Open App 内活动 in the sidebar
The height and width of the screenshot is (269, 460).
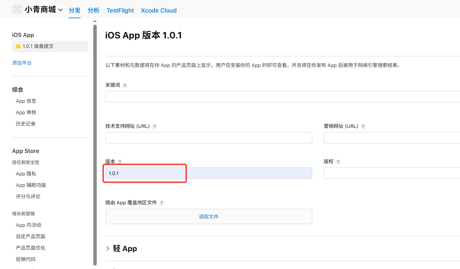click(x=29, y=225)
